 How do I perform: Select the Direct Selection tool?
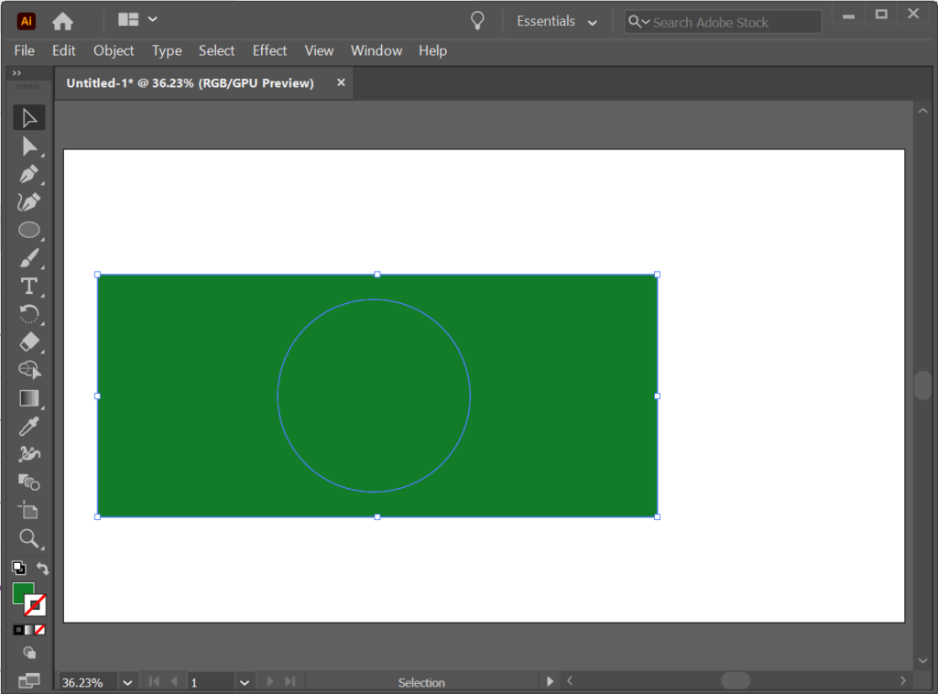(x=28, y=145)
